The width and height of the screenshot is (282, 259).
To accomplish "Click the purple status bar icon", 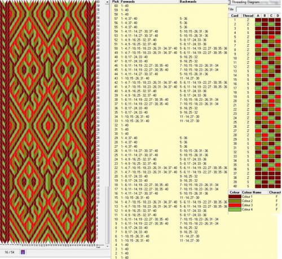I will [23, 252].
